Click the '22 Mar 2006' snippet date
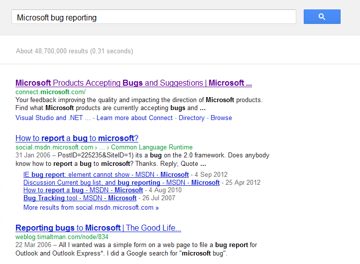Screen dimensions: 360x264 33,245
